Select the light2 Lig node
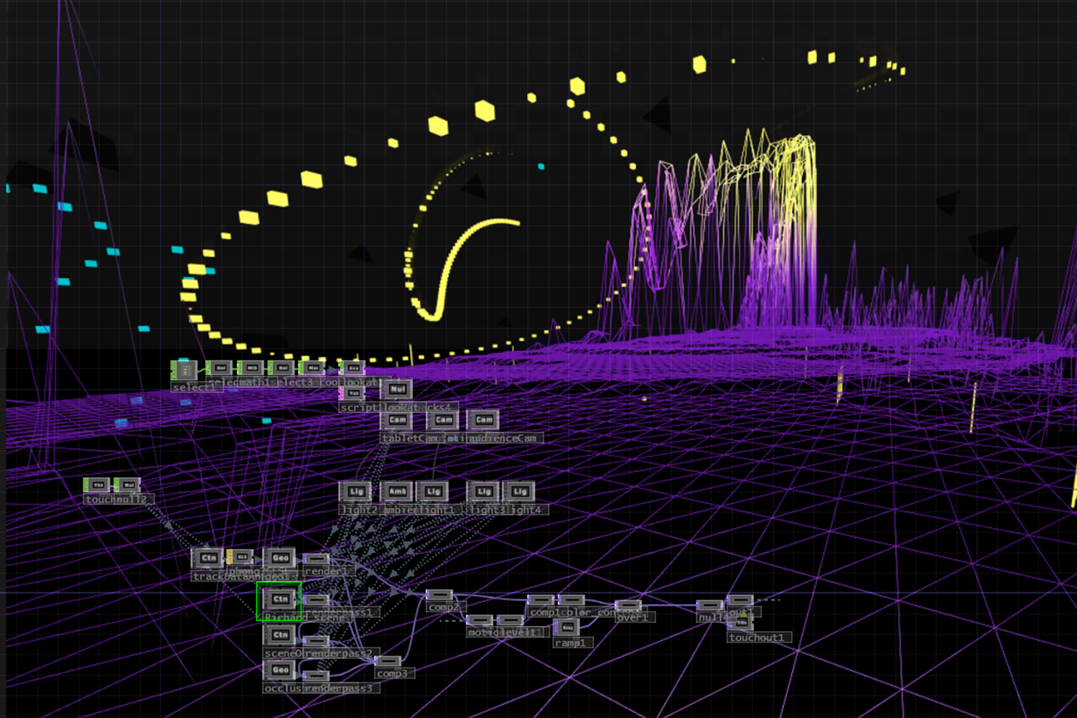 [x=356, y=492]
